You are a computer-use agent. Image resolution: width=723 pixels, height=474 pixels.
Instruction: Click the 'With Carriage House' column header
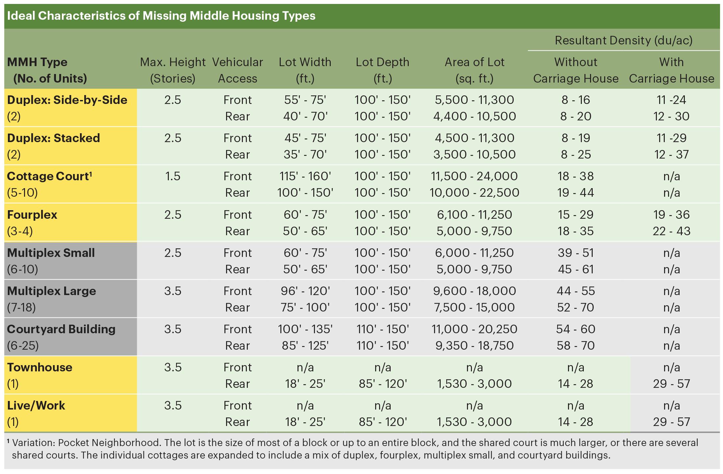click(672, 70)
